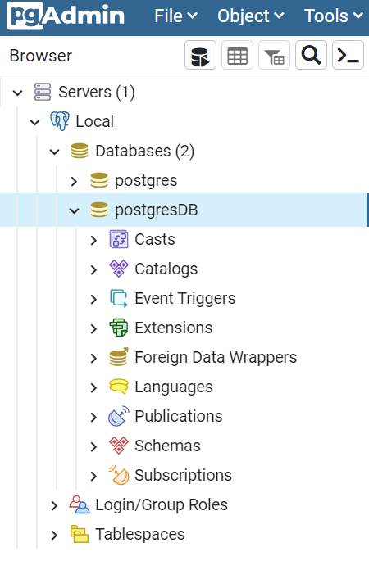Select the "Subscriptions" label
Screen dimensions: 369x579
click(183, 476)
